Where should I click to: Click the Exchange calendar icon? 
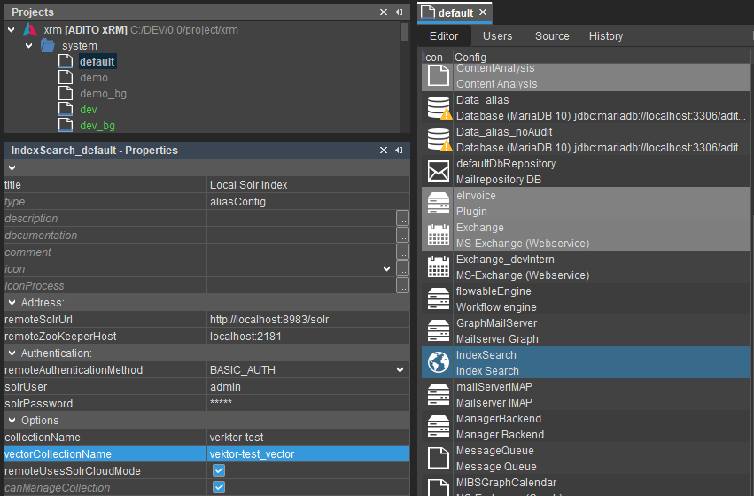[438, 235]
